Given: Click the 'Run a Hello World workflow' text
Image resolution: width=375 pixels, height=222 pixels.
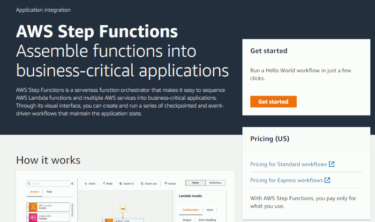Looking at the screenshot, I should pyautogui.click(x=300, y=74).
